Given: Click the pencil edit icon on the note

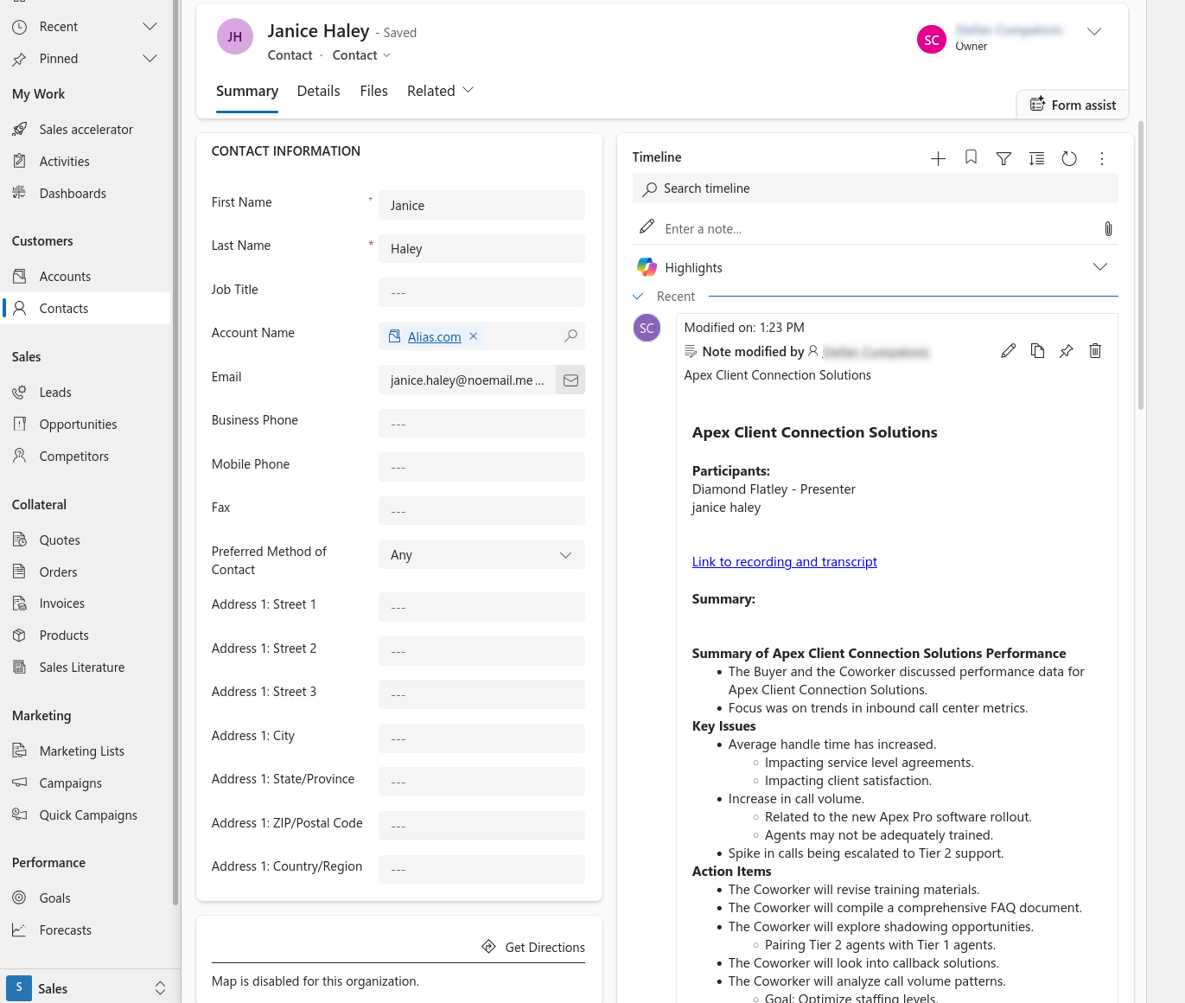Looking at the screenshot, I should 1008,351.
